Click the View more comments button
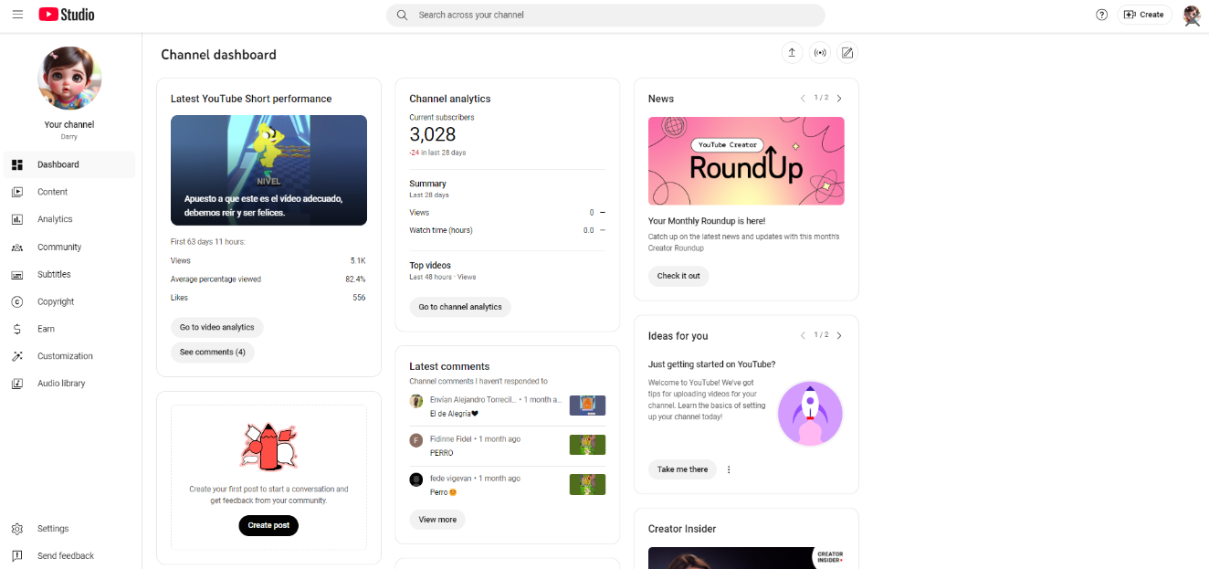 pos(437,520)
